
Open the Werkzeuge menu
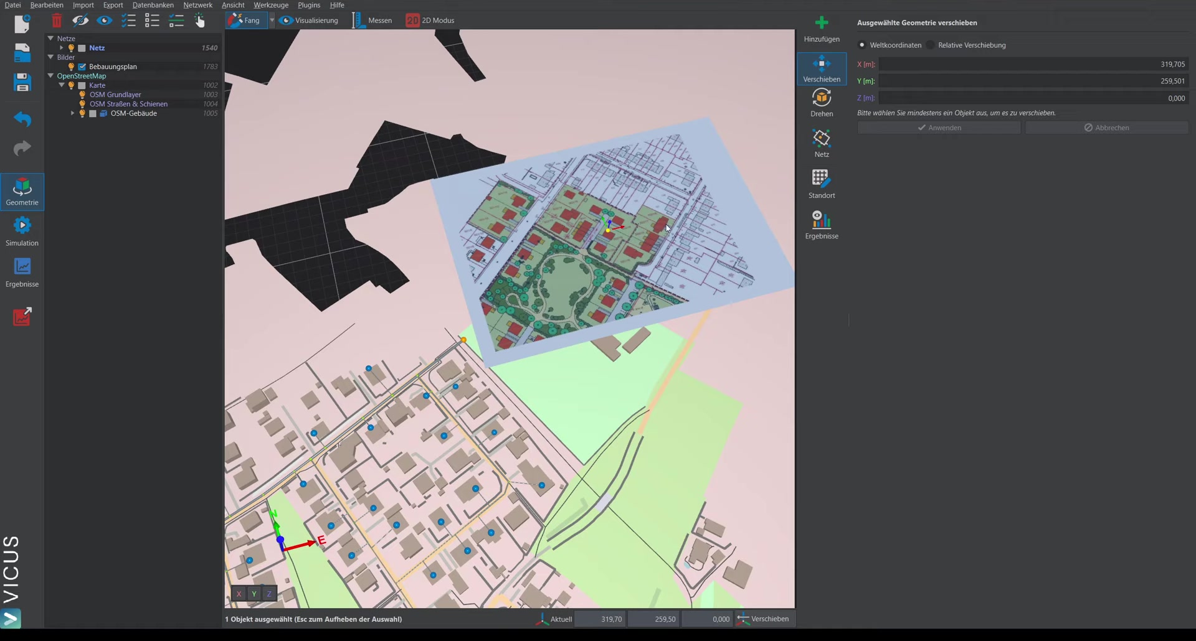pyautogui.click(x=271, y=5)
